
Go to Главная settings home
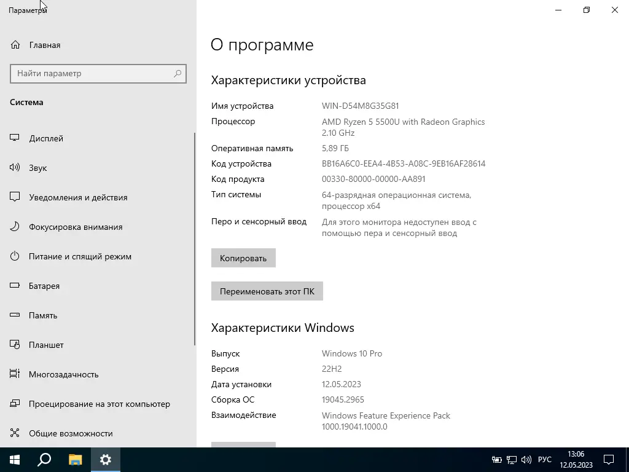(44, 45)
